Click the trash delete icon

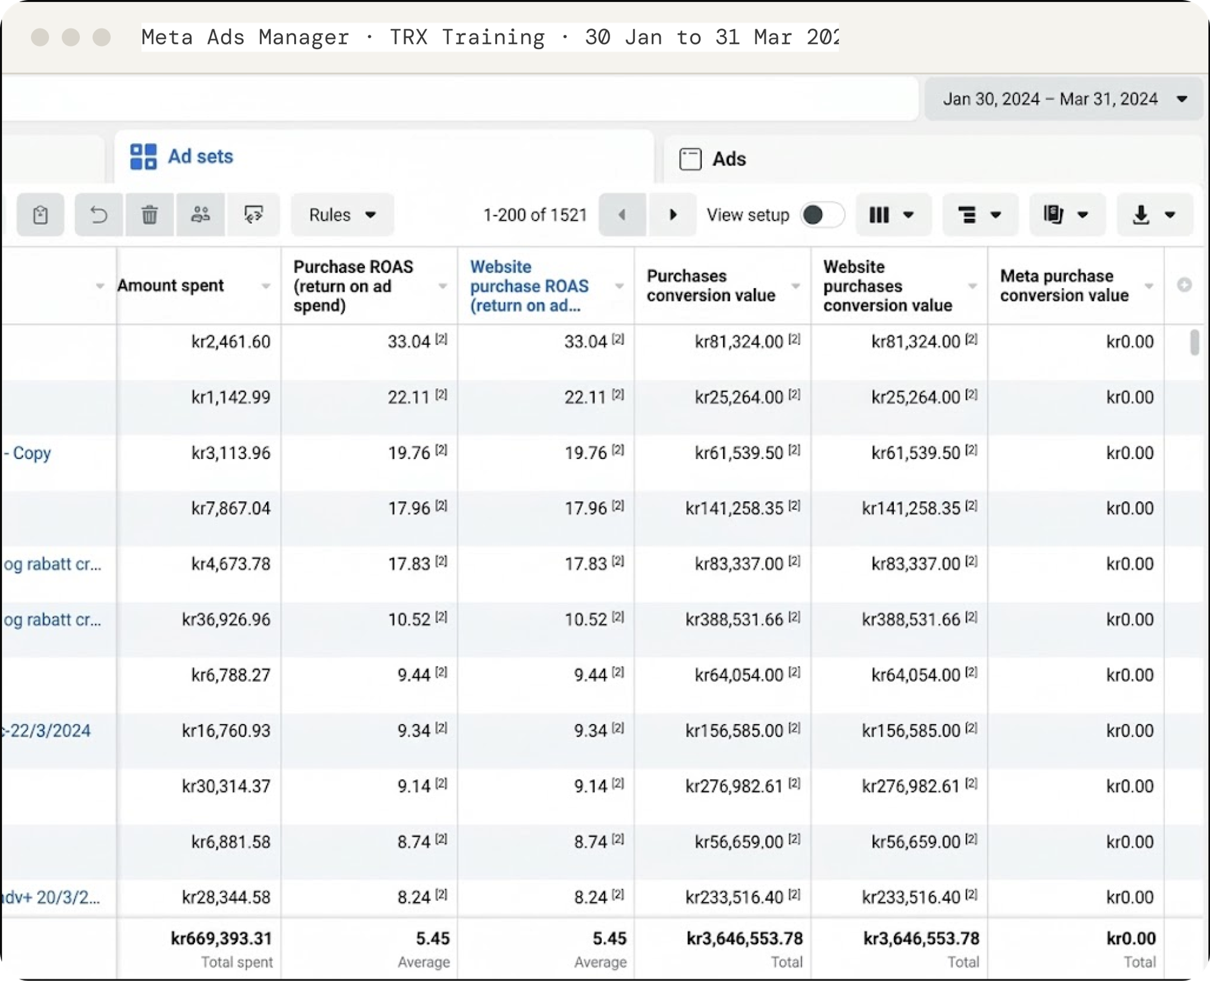[150, 215]
